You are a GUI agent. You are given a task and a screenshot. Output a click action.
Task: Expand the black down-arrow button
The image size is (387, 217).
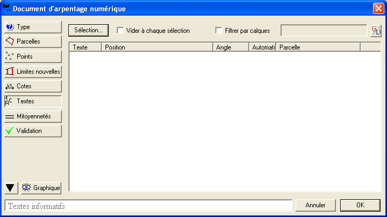point(11,187)
